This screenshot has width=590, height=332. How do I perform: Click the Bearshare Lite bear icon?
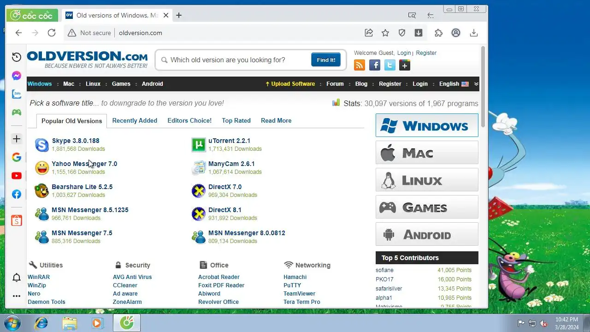click(42, 191)
